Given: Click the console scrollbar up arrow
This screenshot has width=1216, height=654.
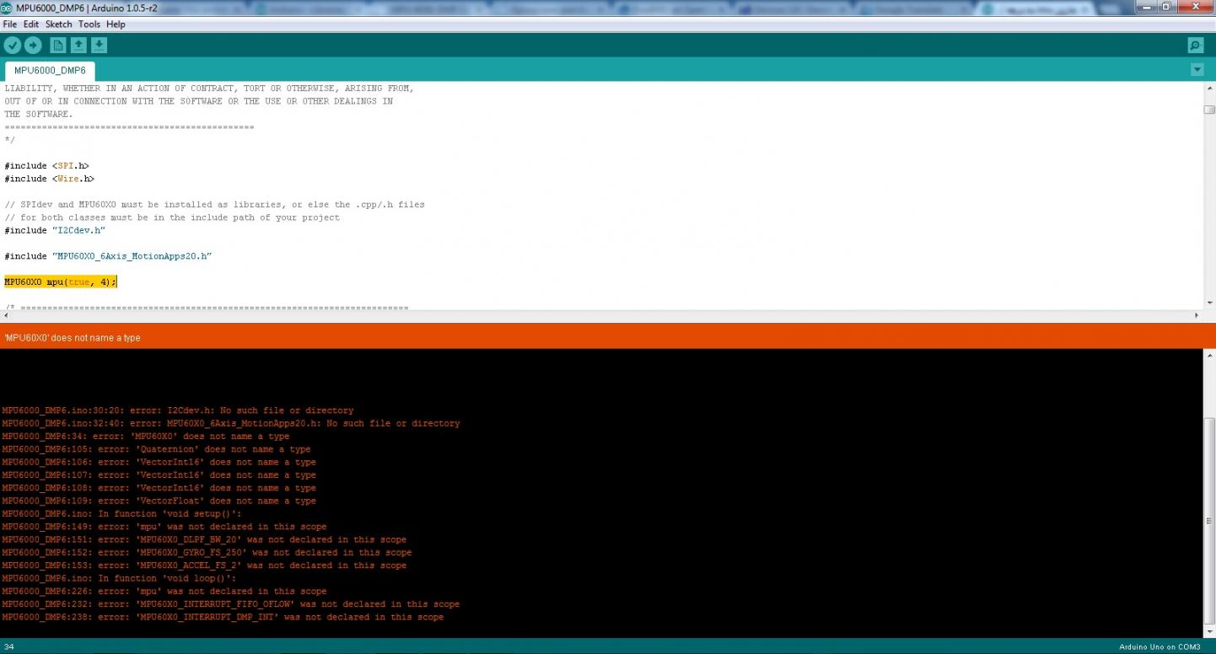Looking at the screenshot, I should point(1209,355).
